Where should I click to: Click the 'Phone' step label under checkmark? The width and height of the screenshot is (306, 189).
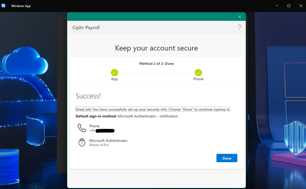tap(198, 79)
